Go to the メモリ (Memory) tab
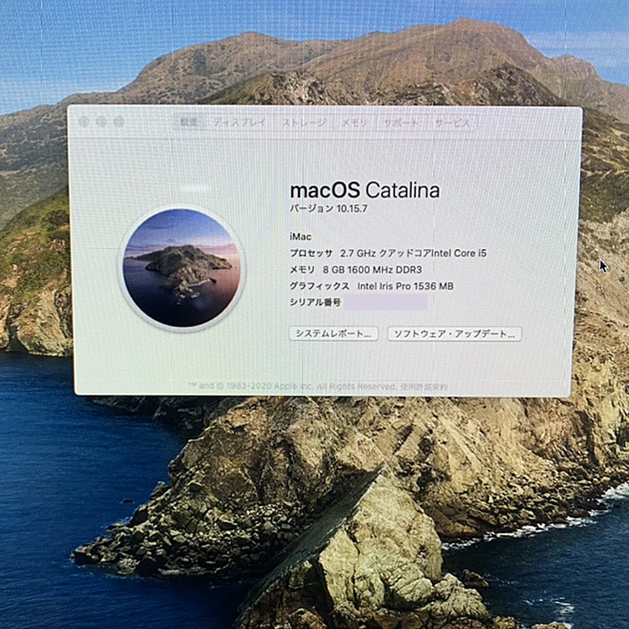The width and height of the screenshot is (629, 629). point(354,122)
